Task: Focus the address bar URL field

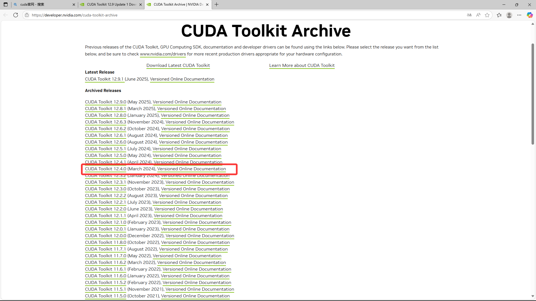Action: [x=246, y=15]
